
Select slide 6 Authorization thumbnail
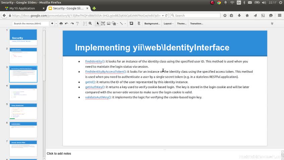(23, 130)
